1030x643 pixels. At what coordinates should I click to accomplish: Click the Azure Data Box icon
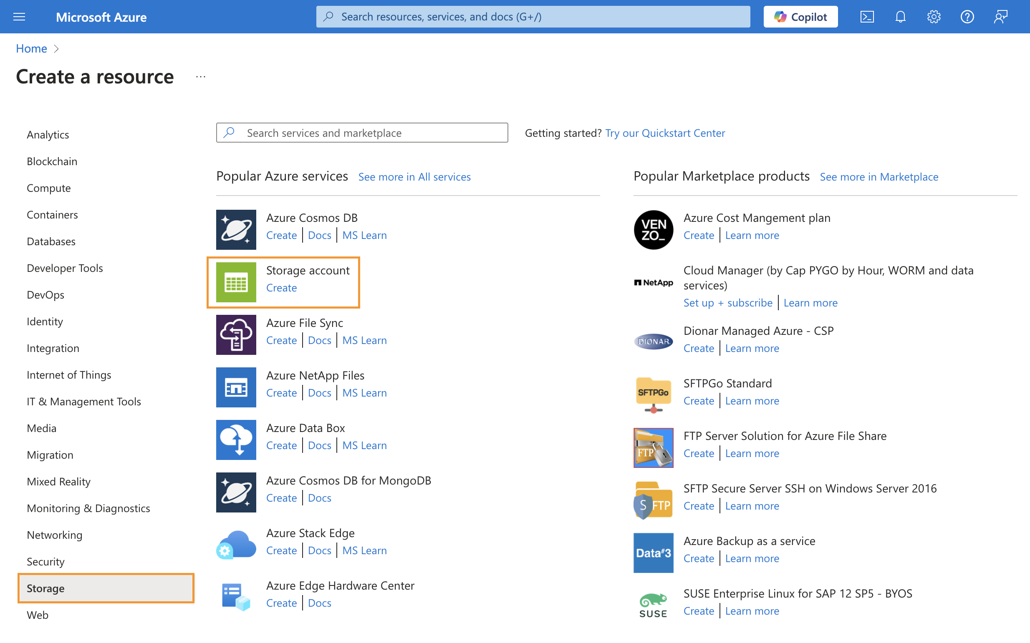(236, 439)
